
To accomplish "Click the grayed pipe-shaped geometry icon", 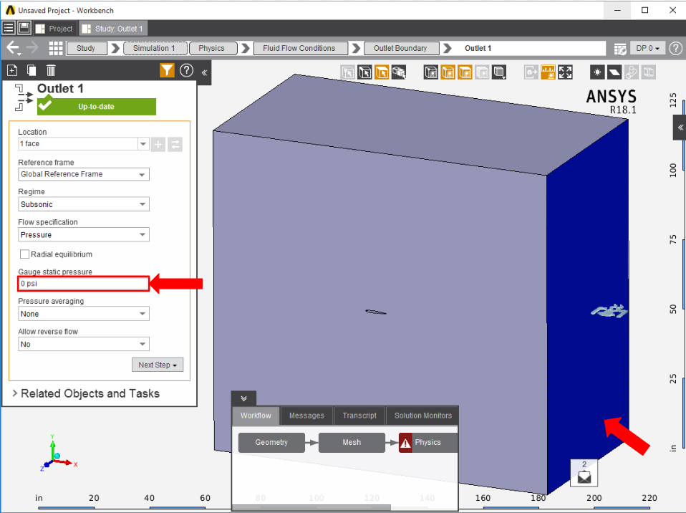I will (632, 72).
